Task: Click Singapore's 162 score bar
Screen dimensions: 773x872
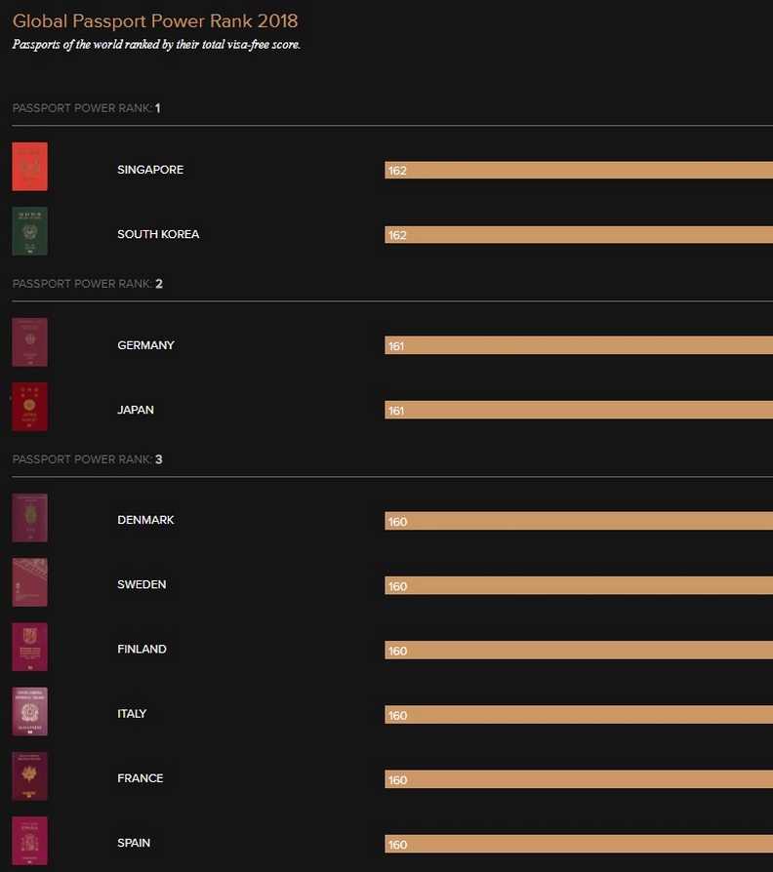Action: pos(578,171)
